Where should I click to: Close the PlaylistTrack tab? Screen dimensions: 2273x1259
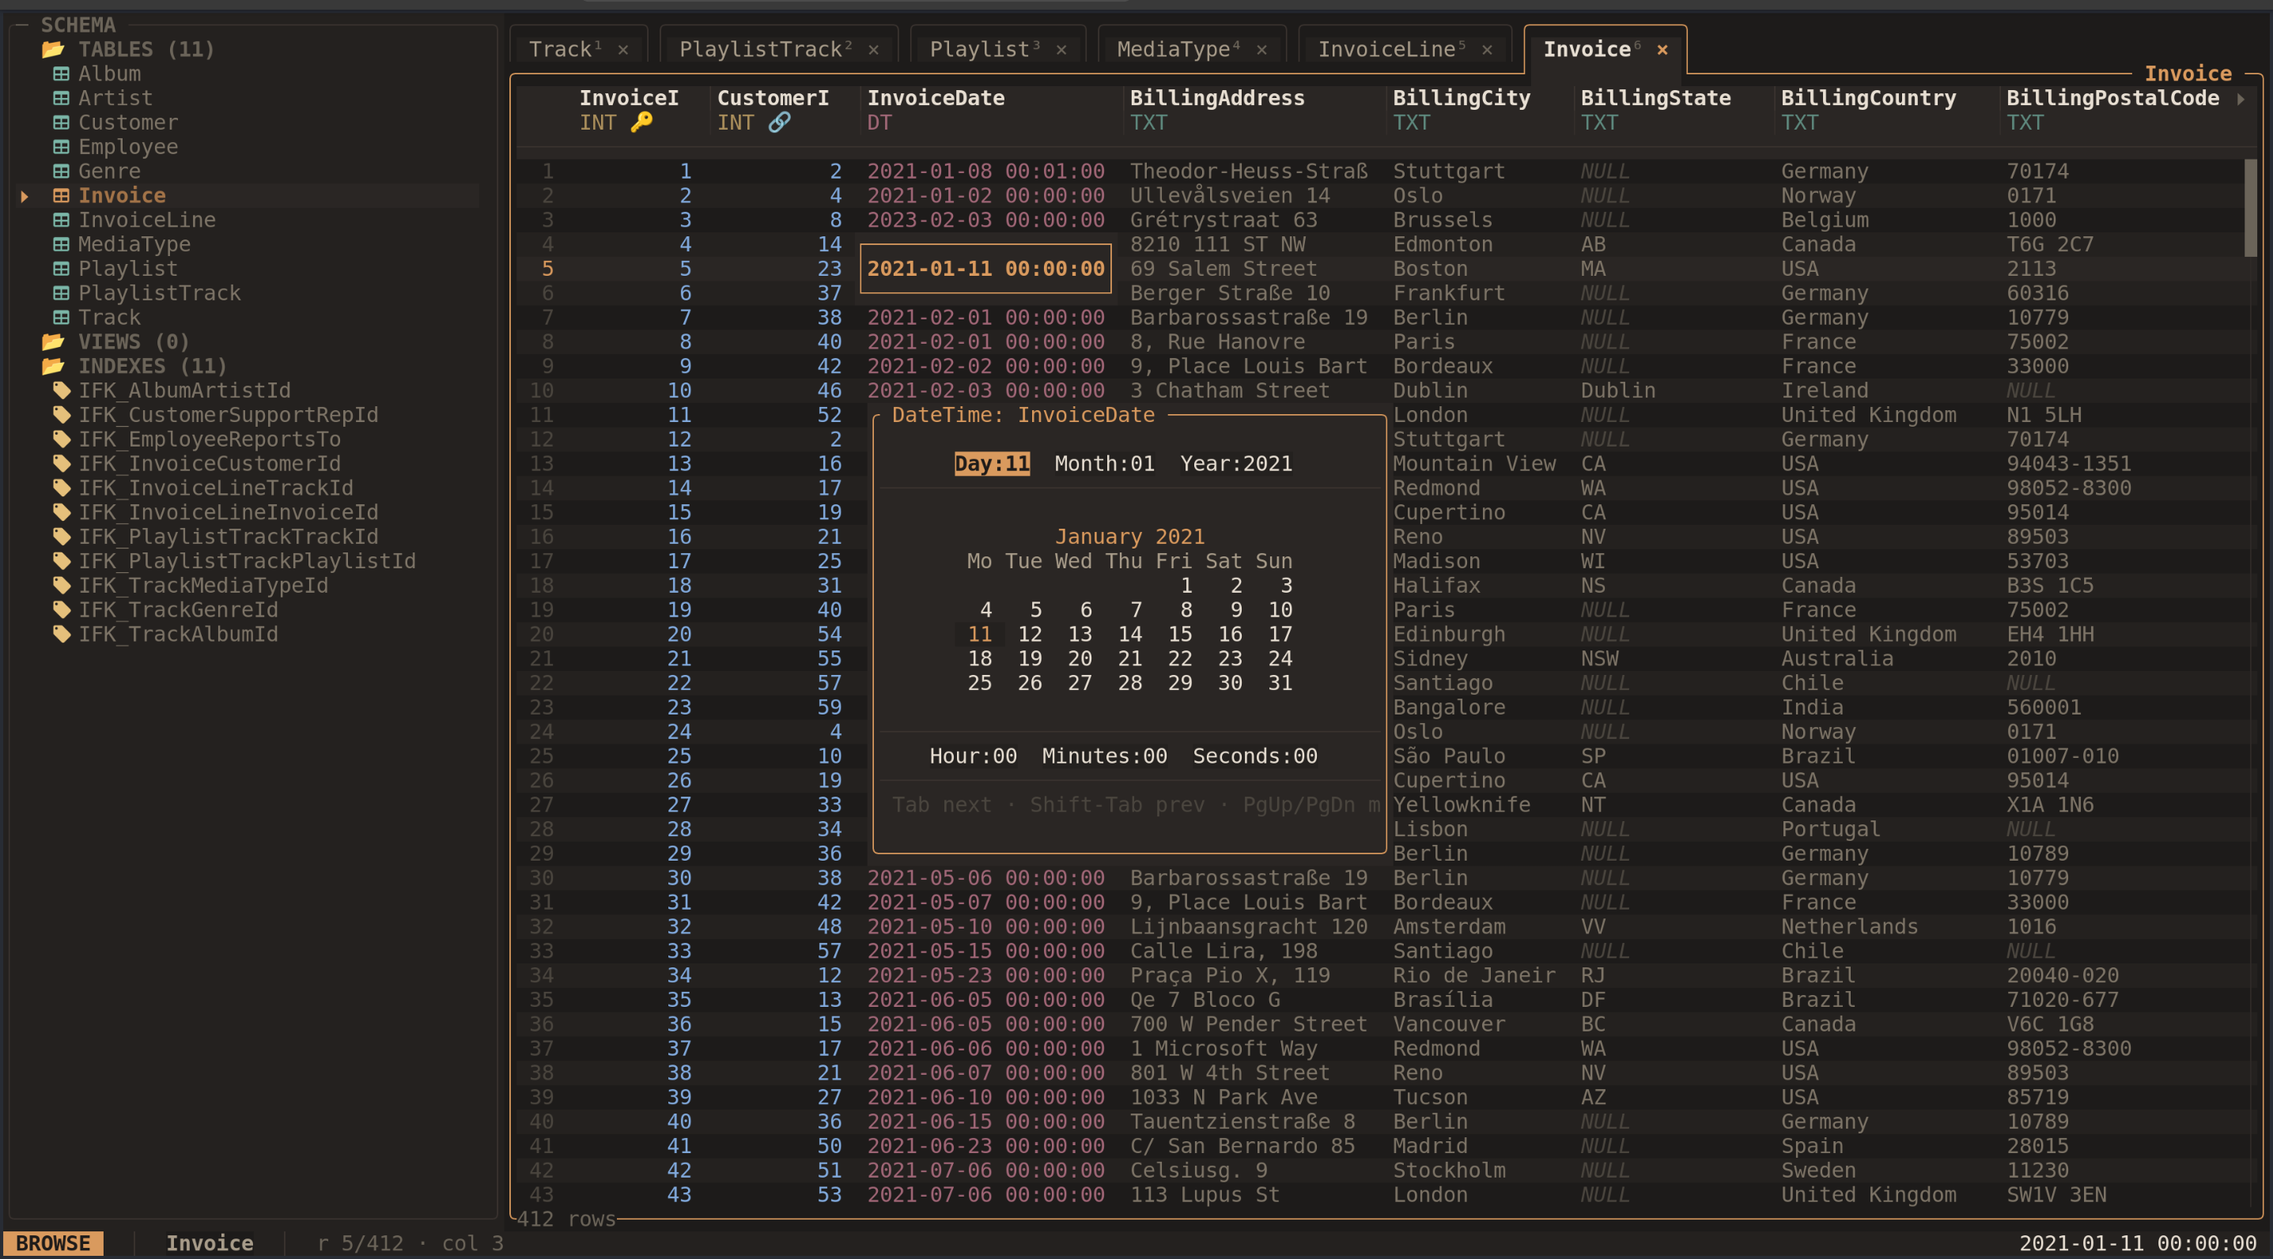coord(874,49)
